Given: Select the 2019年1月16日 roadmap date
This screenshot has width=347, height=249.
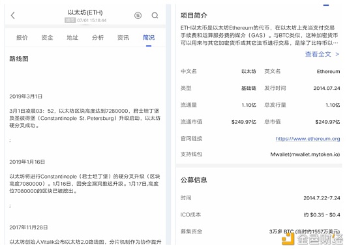Looking at the screenshot, I should coord(27,162).
